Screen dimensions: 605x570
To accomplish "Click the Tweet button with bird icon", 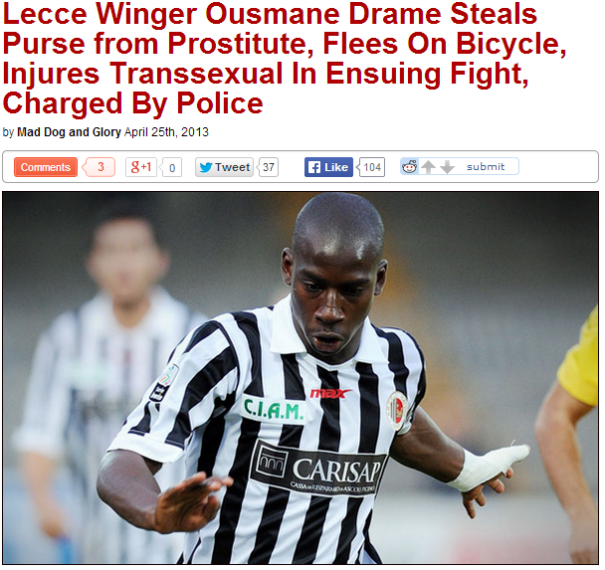I will [224, 167].
